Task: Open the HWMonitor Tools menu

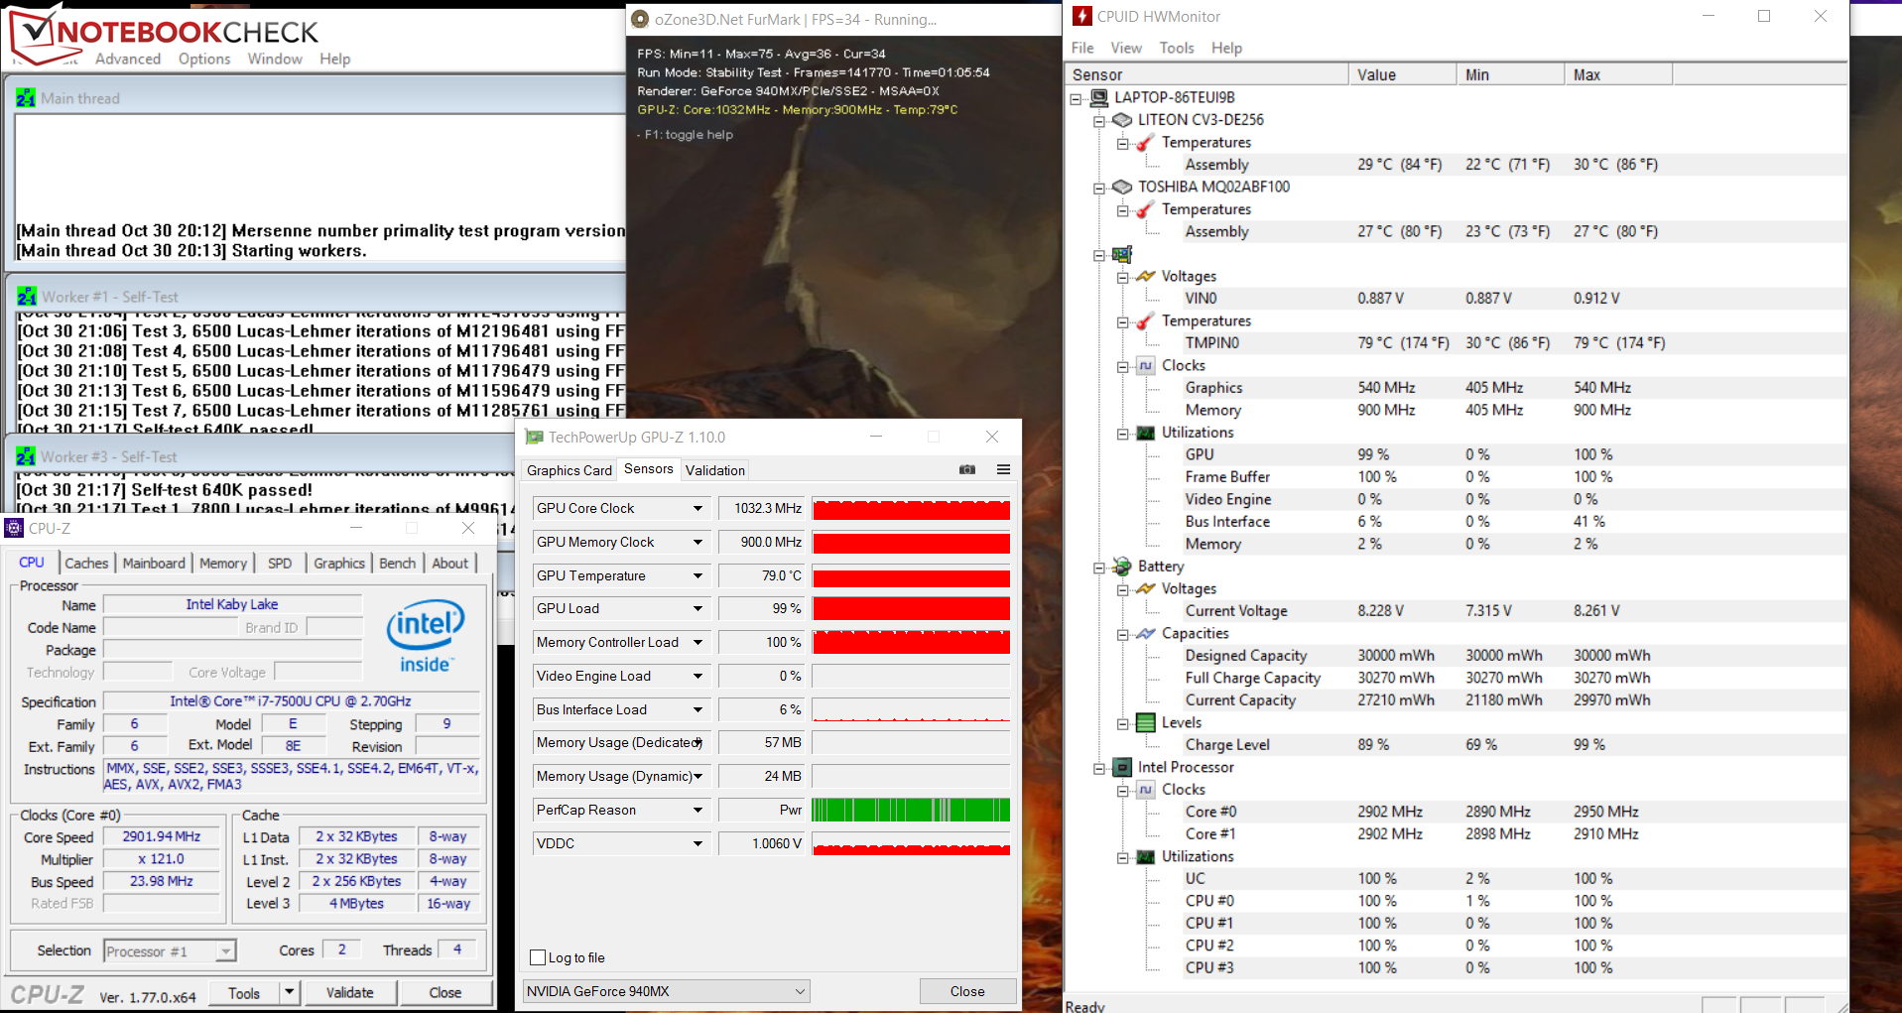Action: 1177,48
